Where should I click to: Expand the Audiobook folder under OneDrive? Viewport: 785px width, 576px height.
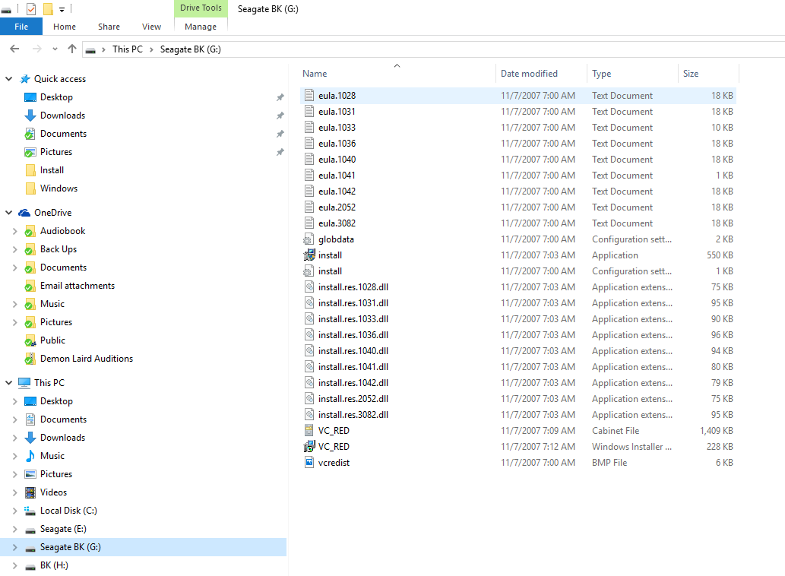click(14, 231)
